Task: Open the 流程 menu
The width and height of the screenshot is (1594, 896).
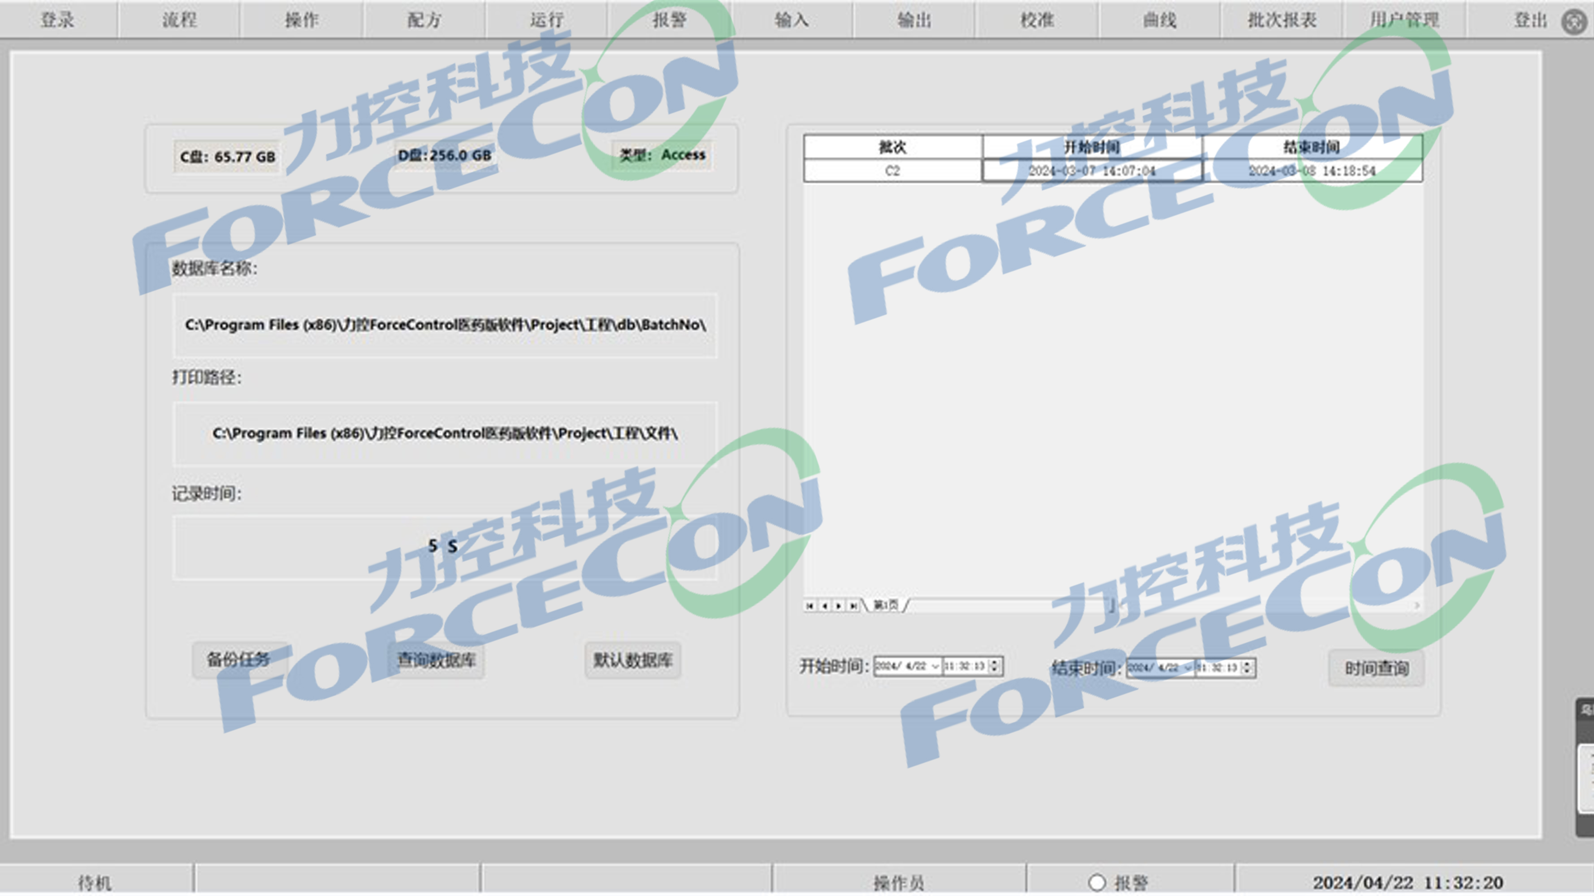Action: pos(180,20)
